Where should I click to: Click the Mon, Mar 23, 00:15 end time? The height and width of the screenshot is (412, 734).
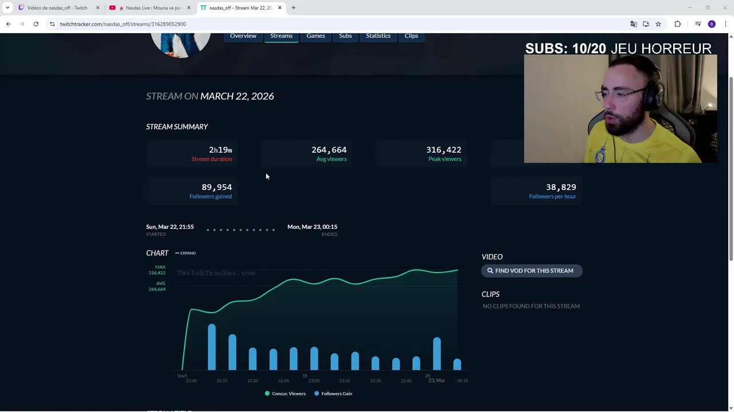312,227
